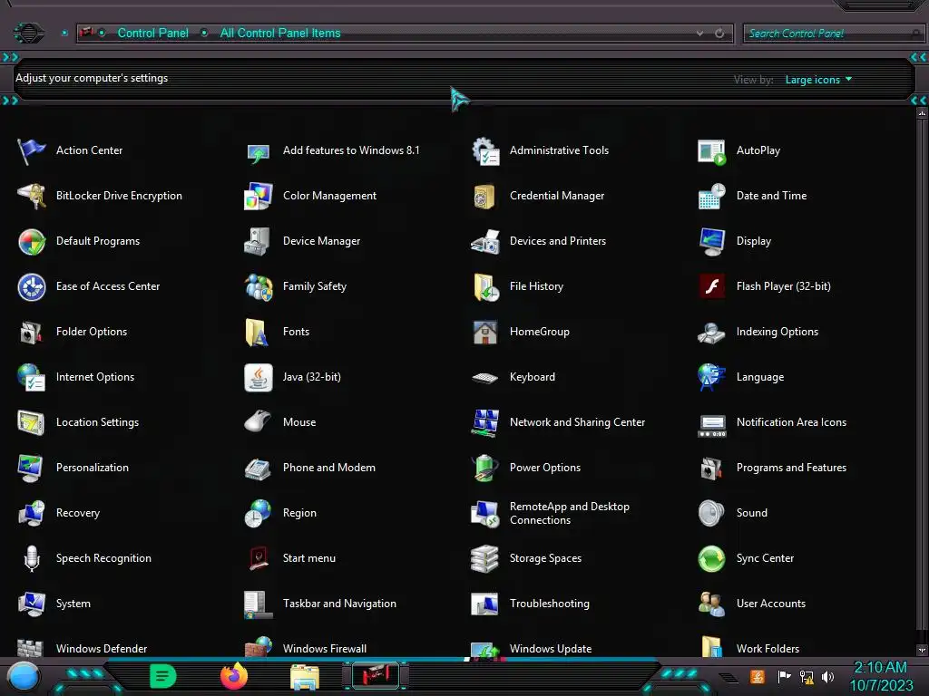Open the Storage Spaces link
This screenshot has width=929, height=696.
click(x=545, y=558)
